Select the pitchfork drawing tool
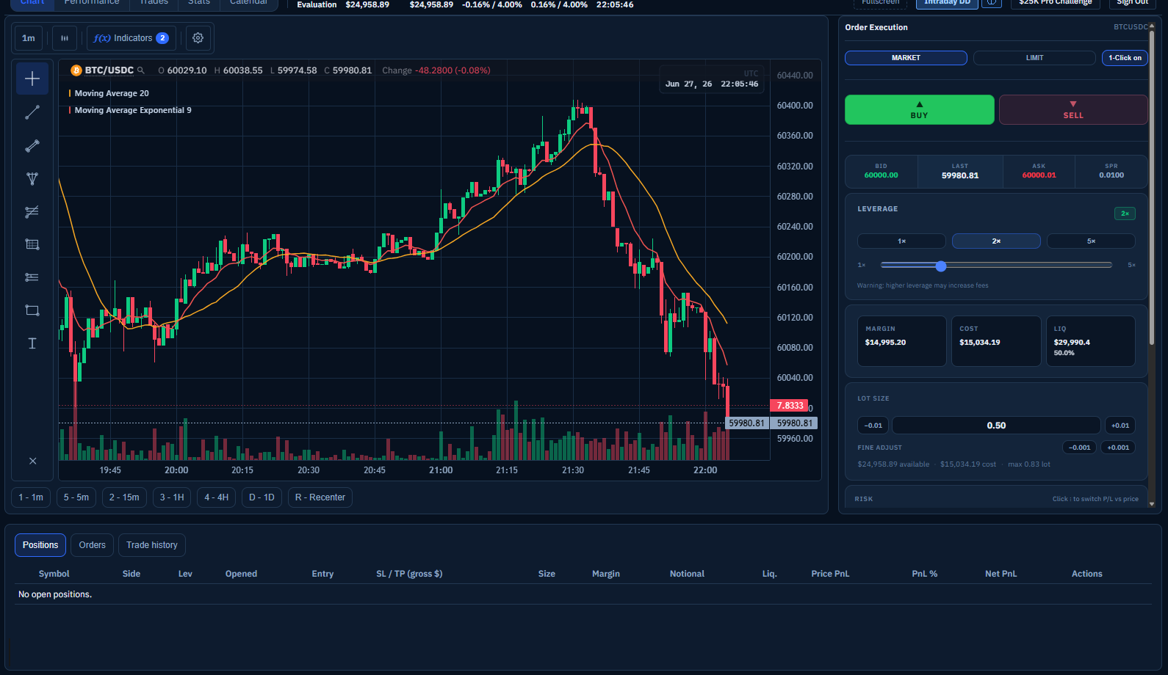Viewport: 1168px width, 675px height. tap(32, 179)
